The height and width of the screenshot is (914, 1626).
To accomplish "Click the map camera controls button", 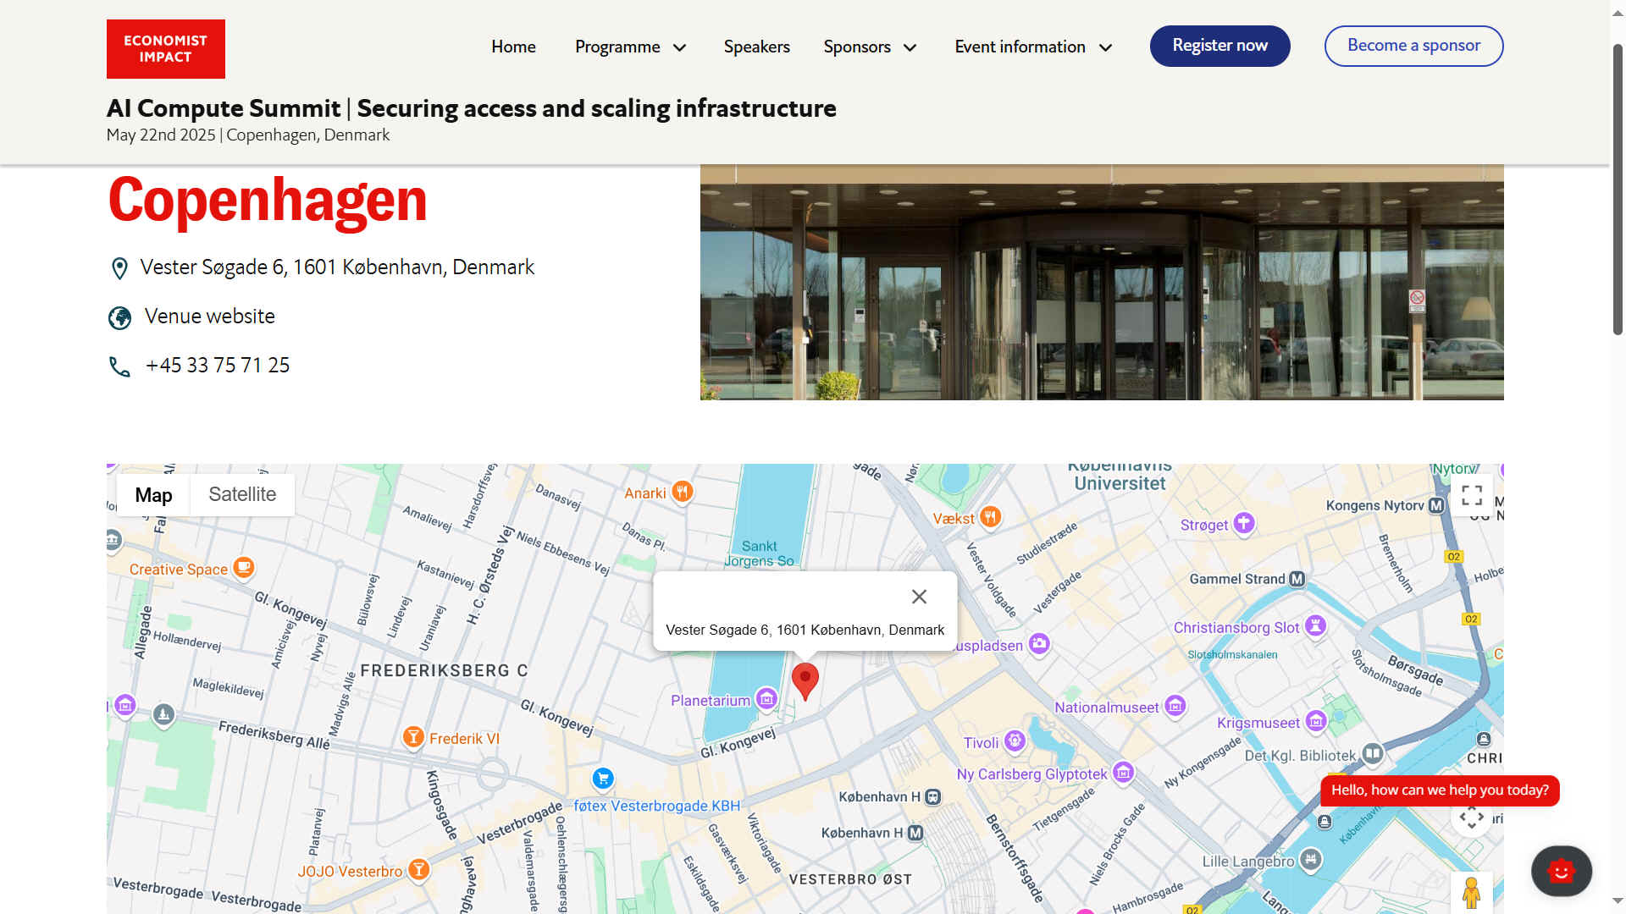I will pos(1471,818).
